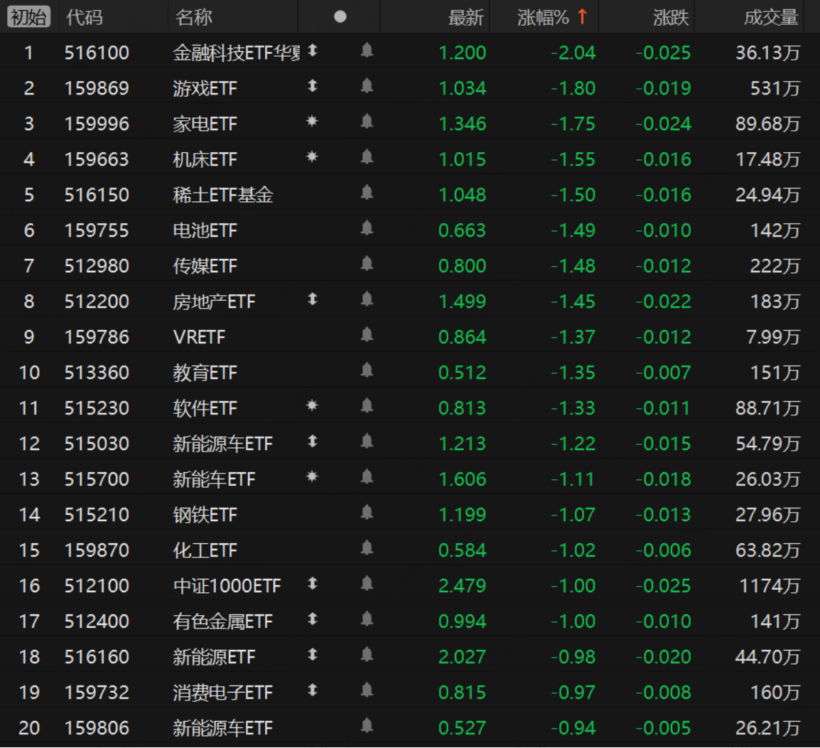Toggle the alert bell on 电池ETF
The image size is (820, 748).
tap(367, 228)
